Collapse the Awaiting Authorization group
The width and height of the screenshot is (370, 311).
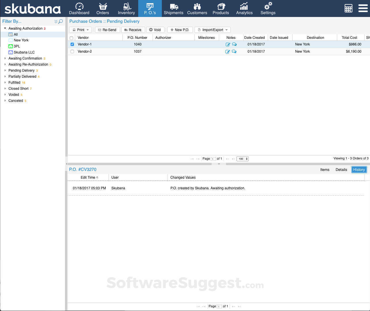(x=5, y=28)
